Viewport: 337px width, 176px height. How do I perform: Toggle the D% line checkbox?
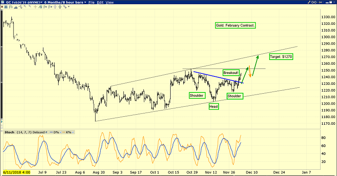60,132
